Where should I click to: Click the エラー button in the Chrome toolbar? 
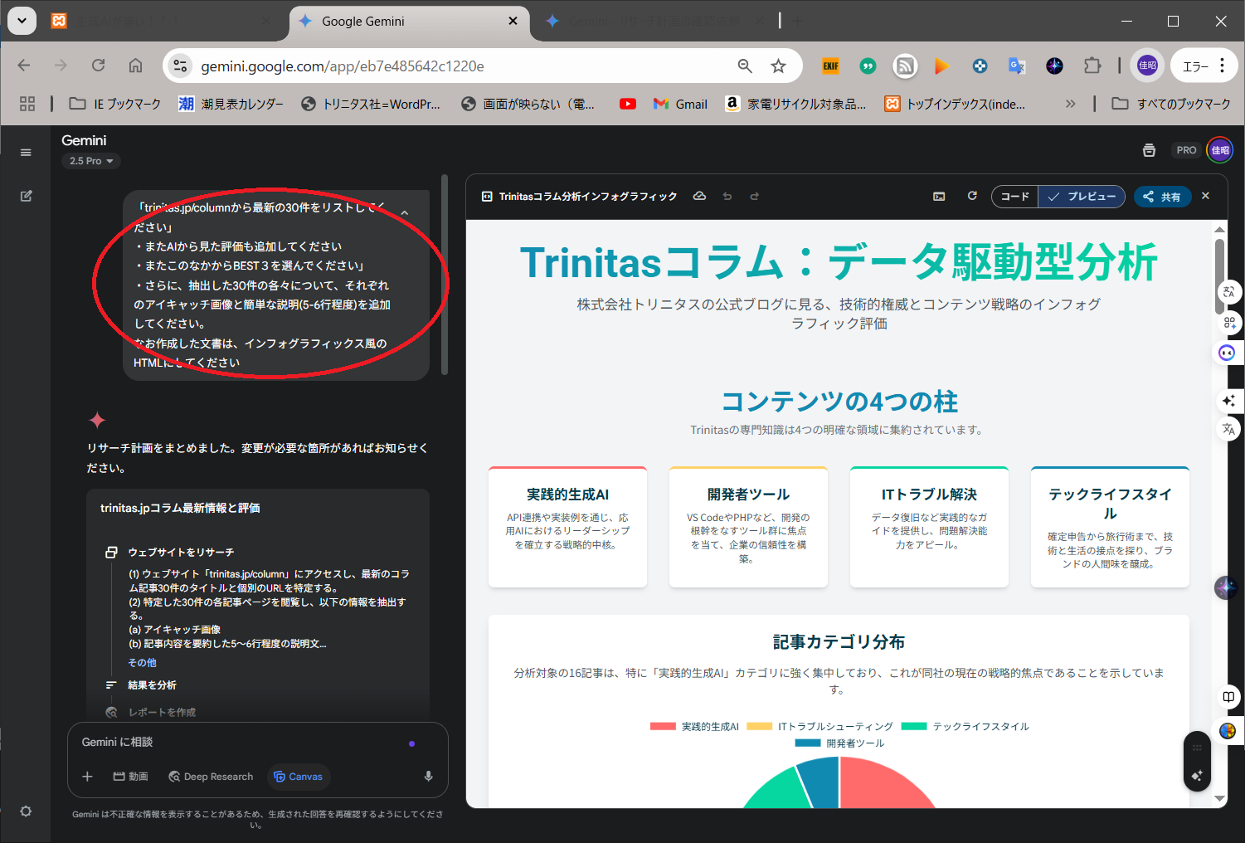pos(1195,66)
